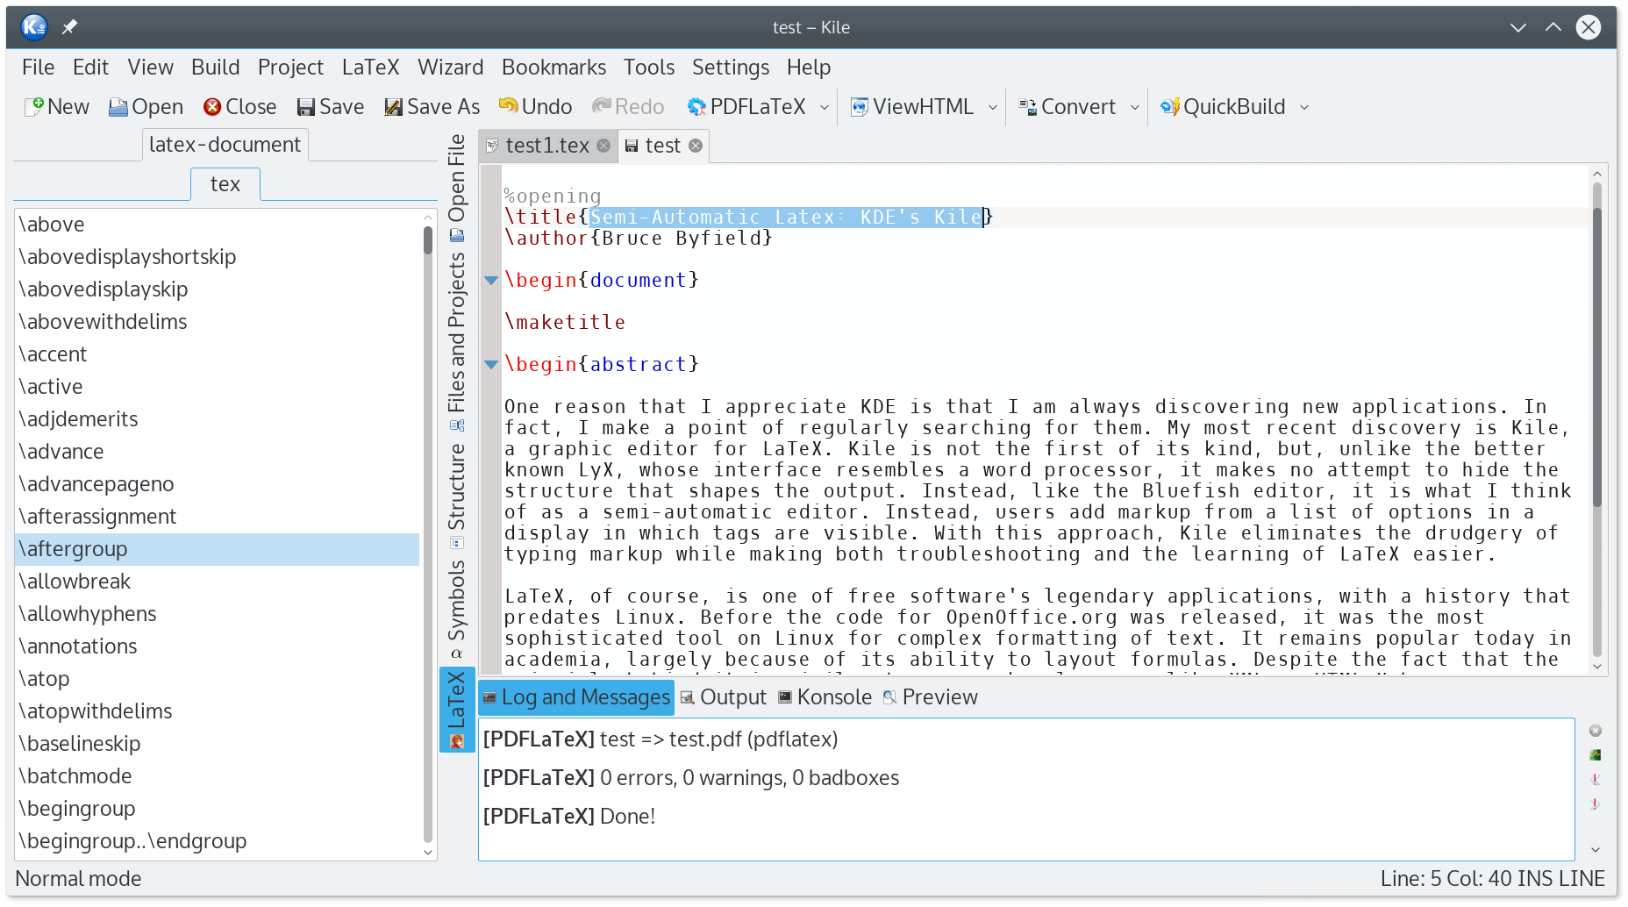Viewport: 1628px width, 907px height.
Task: Select \begingroup..\endgroup entry
Action: coord(218,841)
